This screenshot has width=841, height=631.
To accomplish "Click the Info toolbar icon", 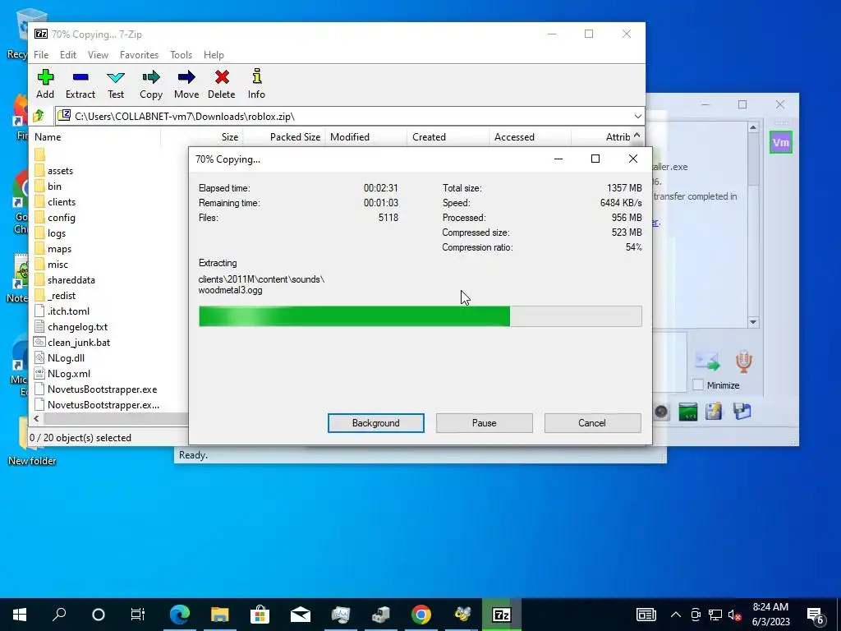I will coord(256,76).
